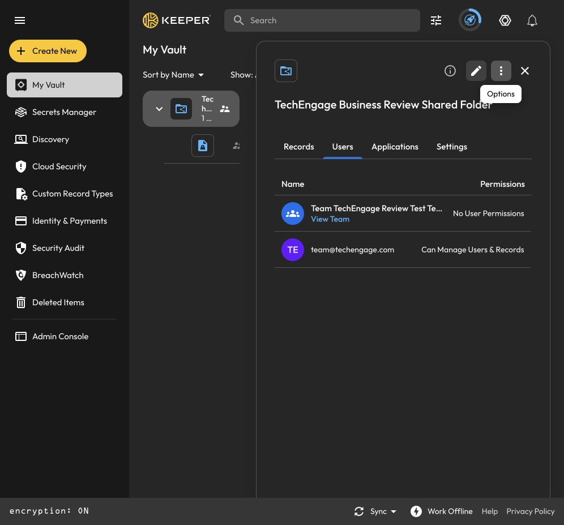This screenshot has width=564, height=525.
Task: Select the locked record icon in vault list
Action: pos(203,146)
